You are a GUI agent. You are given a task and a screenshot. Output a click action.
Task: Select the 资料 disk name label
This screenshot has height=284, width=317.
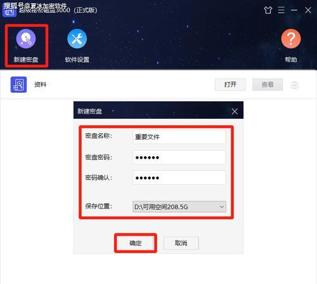coord(41,85)
